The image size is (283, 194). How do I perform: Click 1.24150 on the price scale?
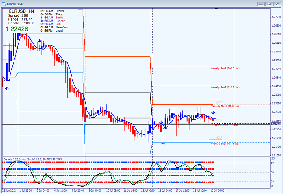pos(276,86)
